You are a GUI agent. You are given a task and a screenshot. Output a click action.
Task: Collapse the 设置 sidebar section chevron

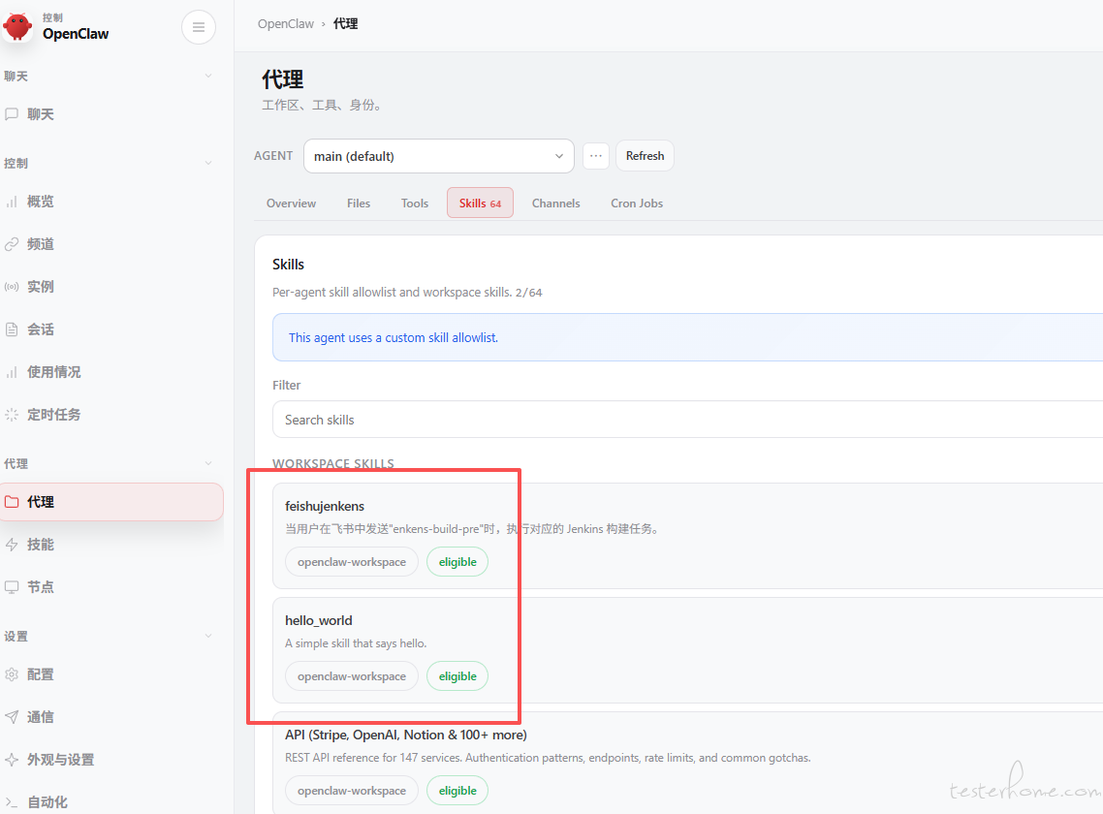[208, 636]
